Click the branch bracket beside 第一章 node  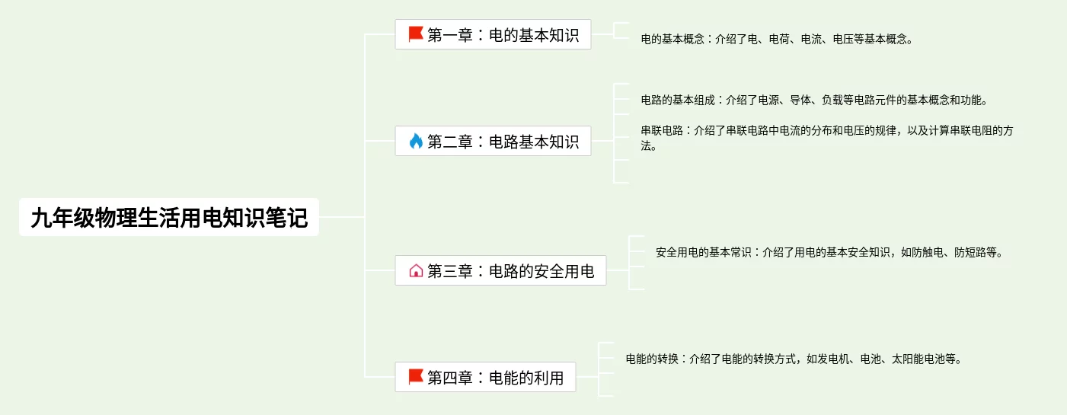pyautogui.click(x=621, y=30)
